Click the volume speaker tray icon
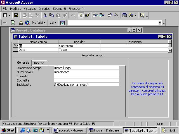The image size is (179, 134). tap(164, 130)
